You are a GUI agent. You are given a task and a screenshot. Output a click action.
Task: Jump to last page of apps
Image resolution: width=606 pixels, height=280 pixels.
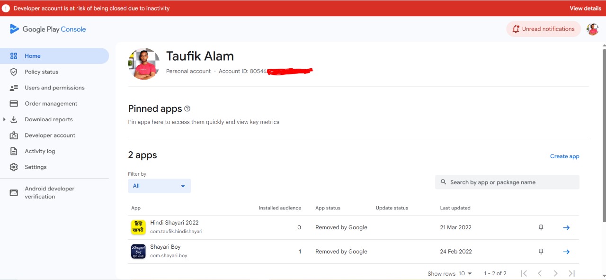[x=571, y=273]
